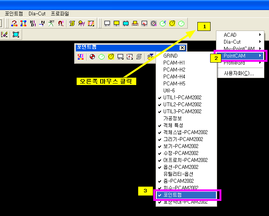This screenshot has width=269, height=216.
Task: Enable the Util-6 toolbar entry
Action: coord(186,91)
